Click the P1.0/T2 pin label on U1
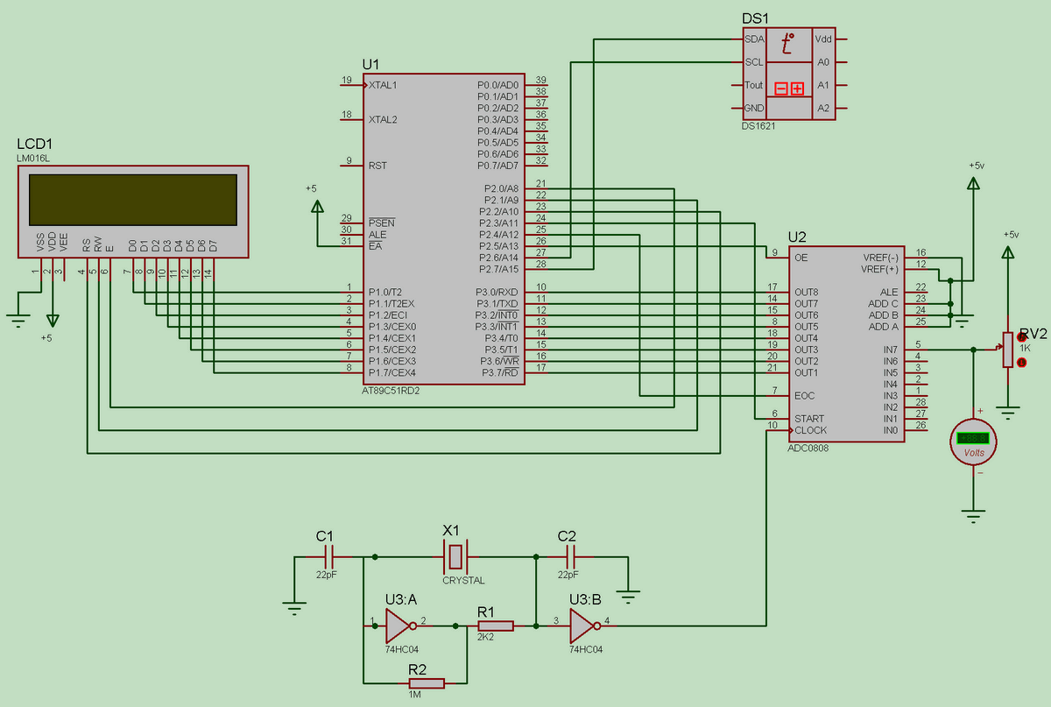The height and width of the screenshot is (707, 1051). (385, 292)
